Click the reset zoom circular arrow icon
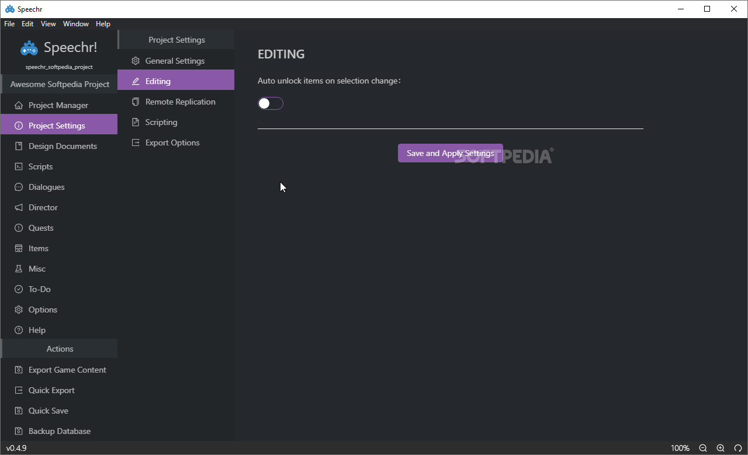This screenshot has width=748, height=455. point(738,448)
